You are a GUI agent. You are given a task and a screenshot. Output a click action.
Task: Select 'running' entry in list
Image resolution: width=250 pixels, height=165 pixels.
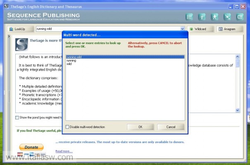[x=71, y=61]
